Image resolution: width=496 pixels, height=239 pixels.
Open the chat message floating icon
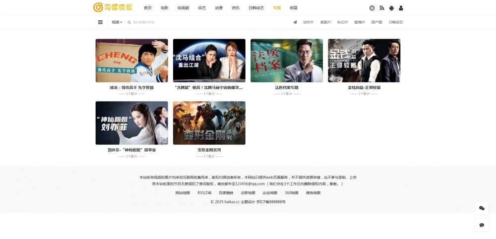point(481,225)
